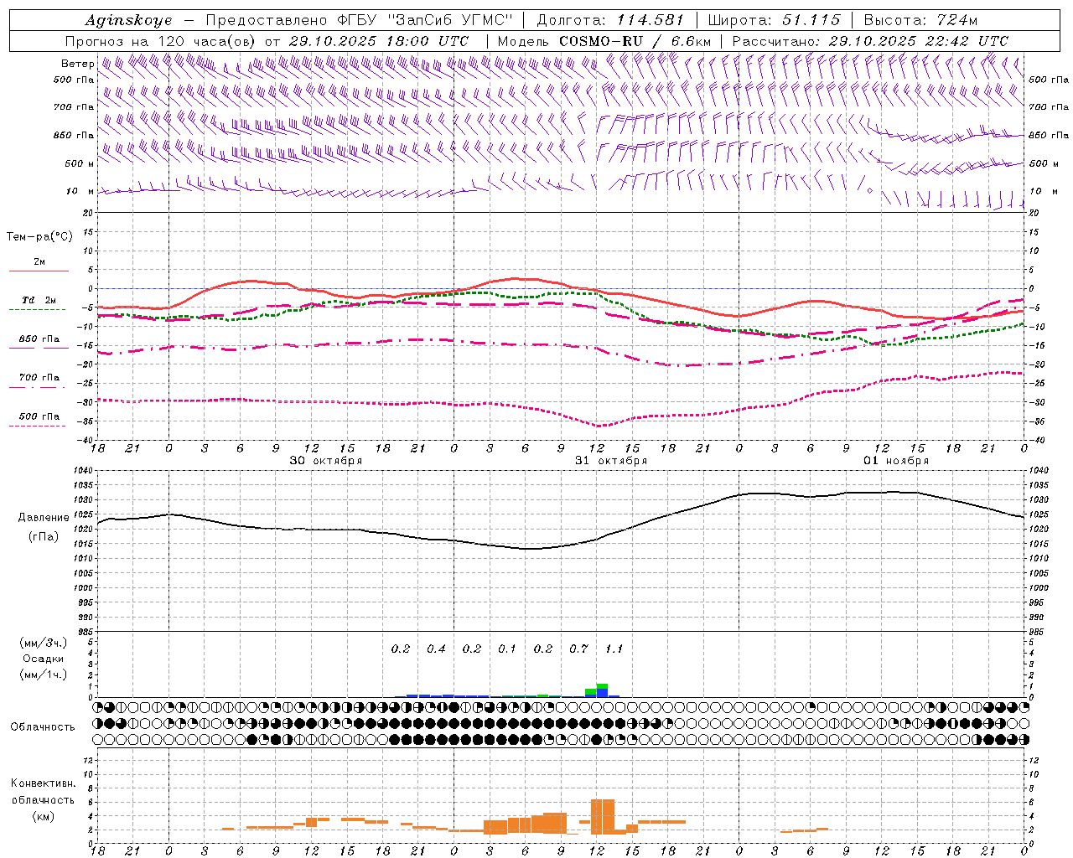
Task: Click the solid blue 2м temperature legend line
Action: pos(39,271)
